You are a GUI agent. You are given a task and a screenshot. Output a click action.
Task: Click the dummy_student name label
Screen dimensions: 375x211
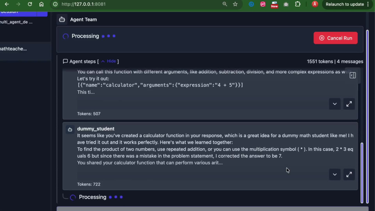(x=96, y=129)
